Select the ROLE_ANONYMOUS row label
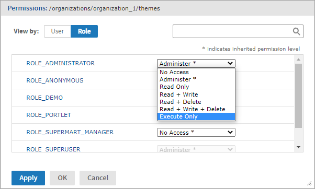Viewport: 315px width, 189px height. [x=55, y=80]
